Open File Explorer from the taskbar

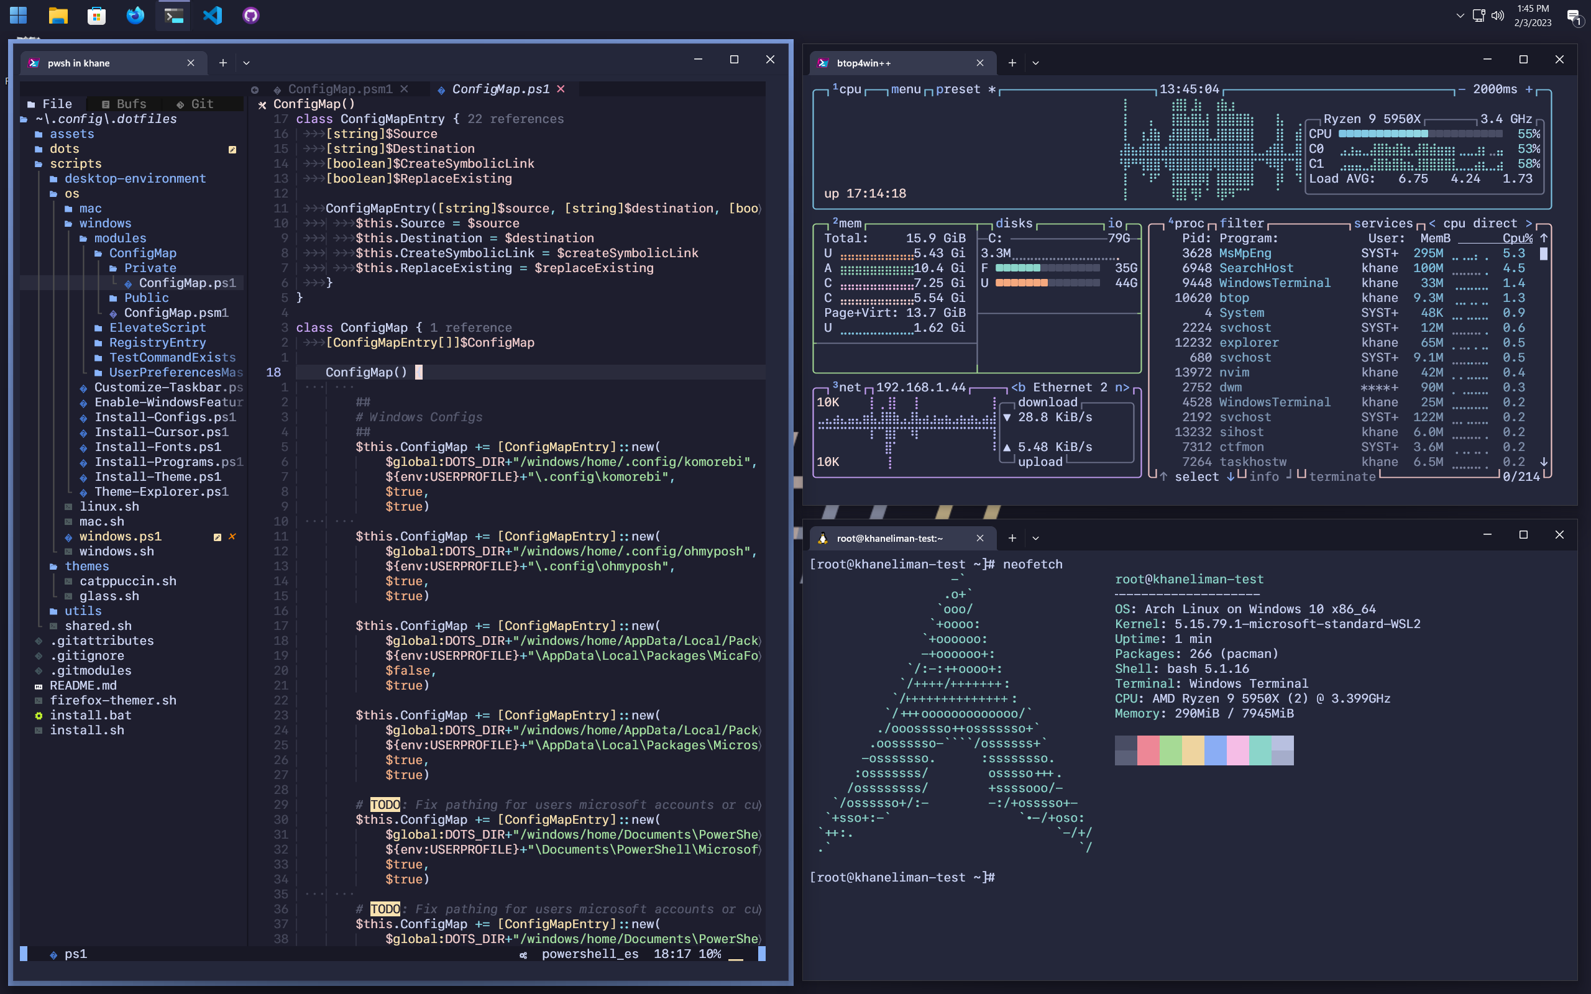click(x=58, y=15)
